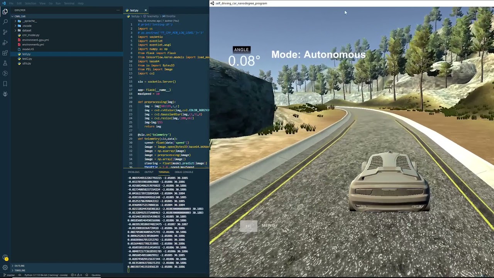The width and height of the screenshot is (494, 278).
Task: Open the Search view in activity bar
Action: click(5, 22)
